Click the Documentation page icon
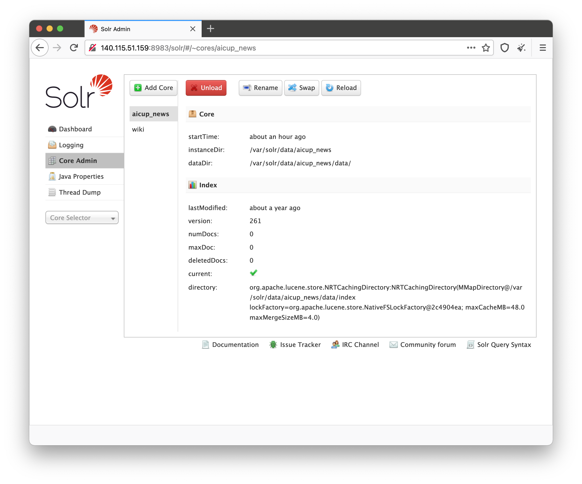 click(x=205, y=345)
